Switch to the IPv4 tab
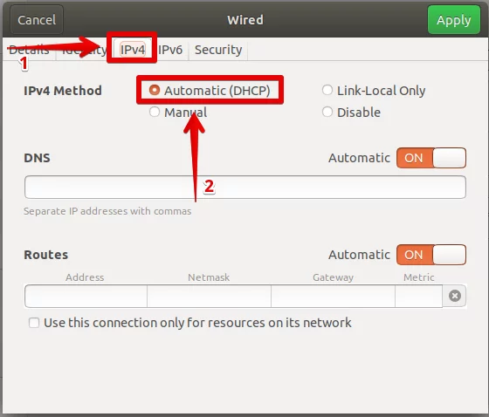489x417 pixels. coord(133,50)
